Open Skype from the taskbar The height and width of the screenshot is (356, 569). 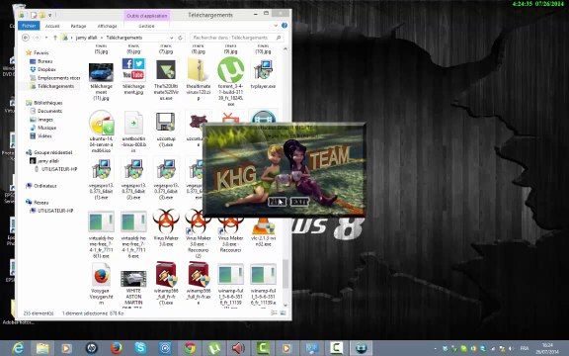click(x=140, y=348)
